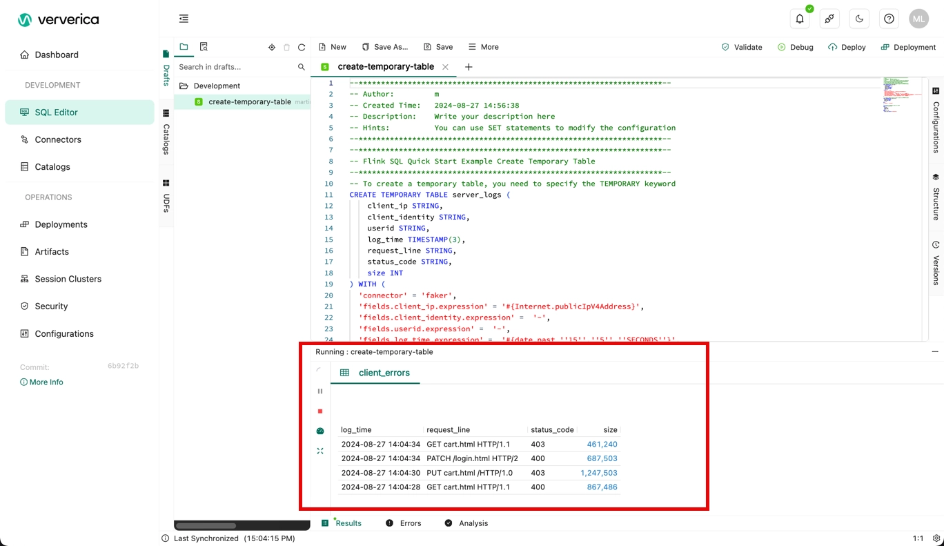
Task: Add a new editor tab with plus
Action: (x=469, y=67)
